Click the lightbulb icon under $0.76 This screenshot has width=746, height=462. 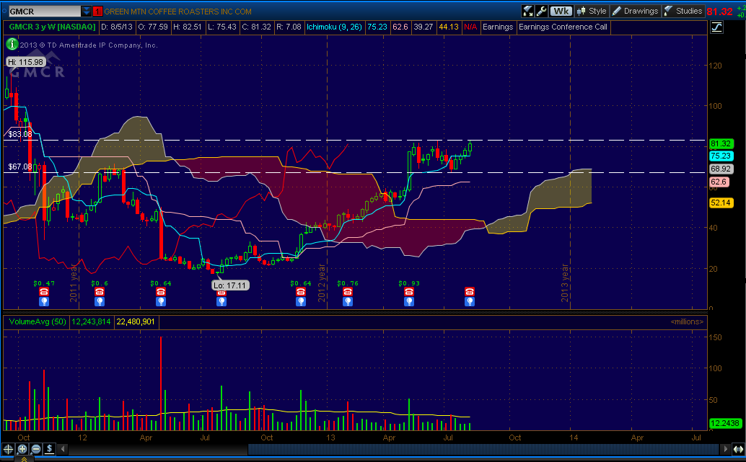(348, 301)
